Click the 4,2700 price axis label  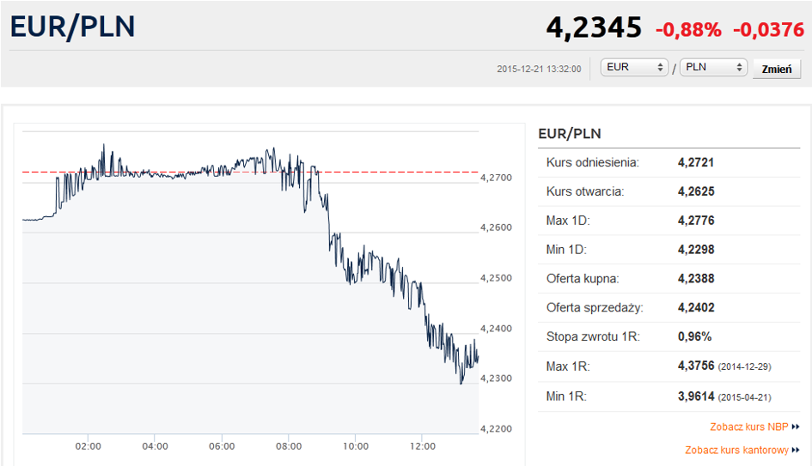click(496, 178)
